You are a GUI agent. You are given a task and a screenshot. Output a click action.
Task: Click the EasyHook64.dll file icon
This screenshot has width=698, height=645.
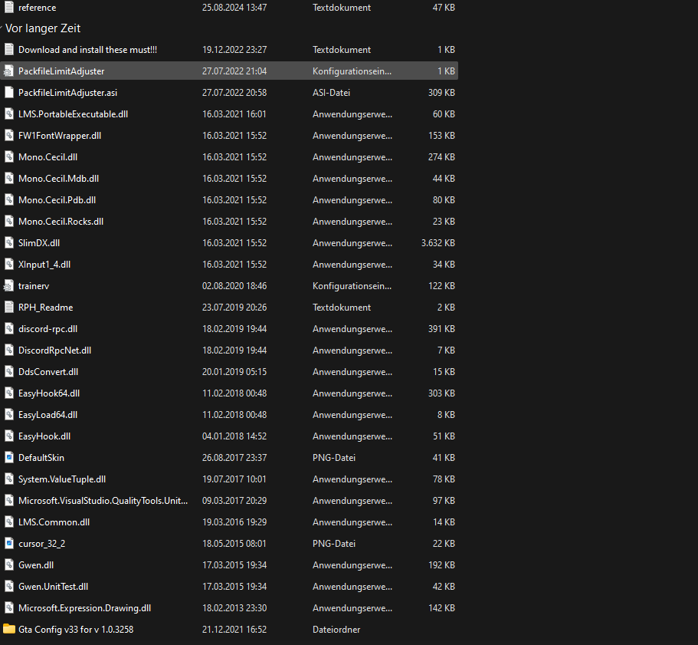click(9, 393)
